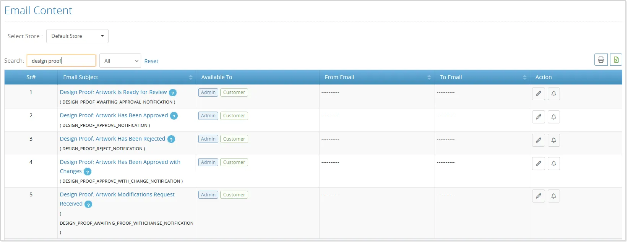628x243 pixels.
Task: Open 'Artwork Modifications Request Received' link
Action: [x=117, y=199]
